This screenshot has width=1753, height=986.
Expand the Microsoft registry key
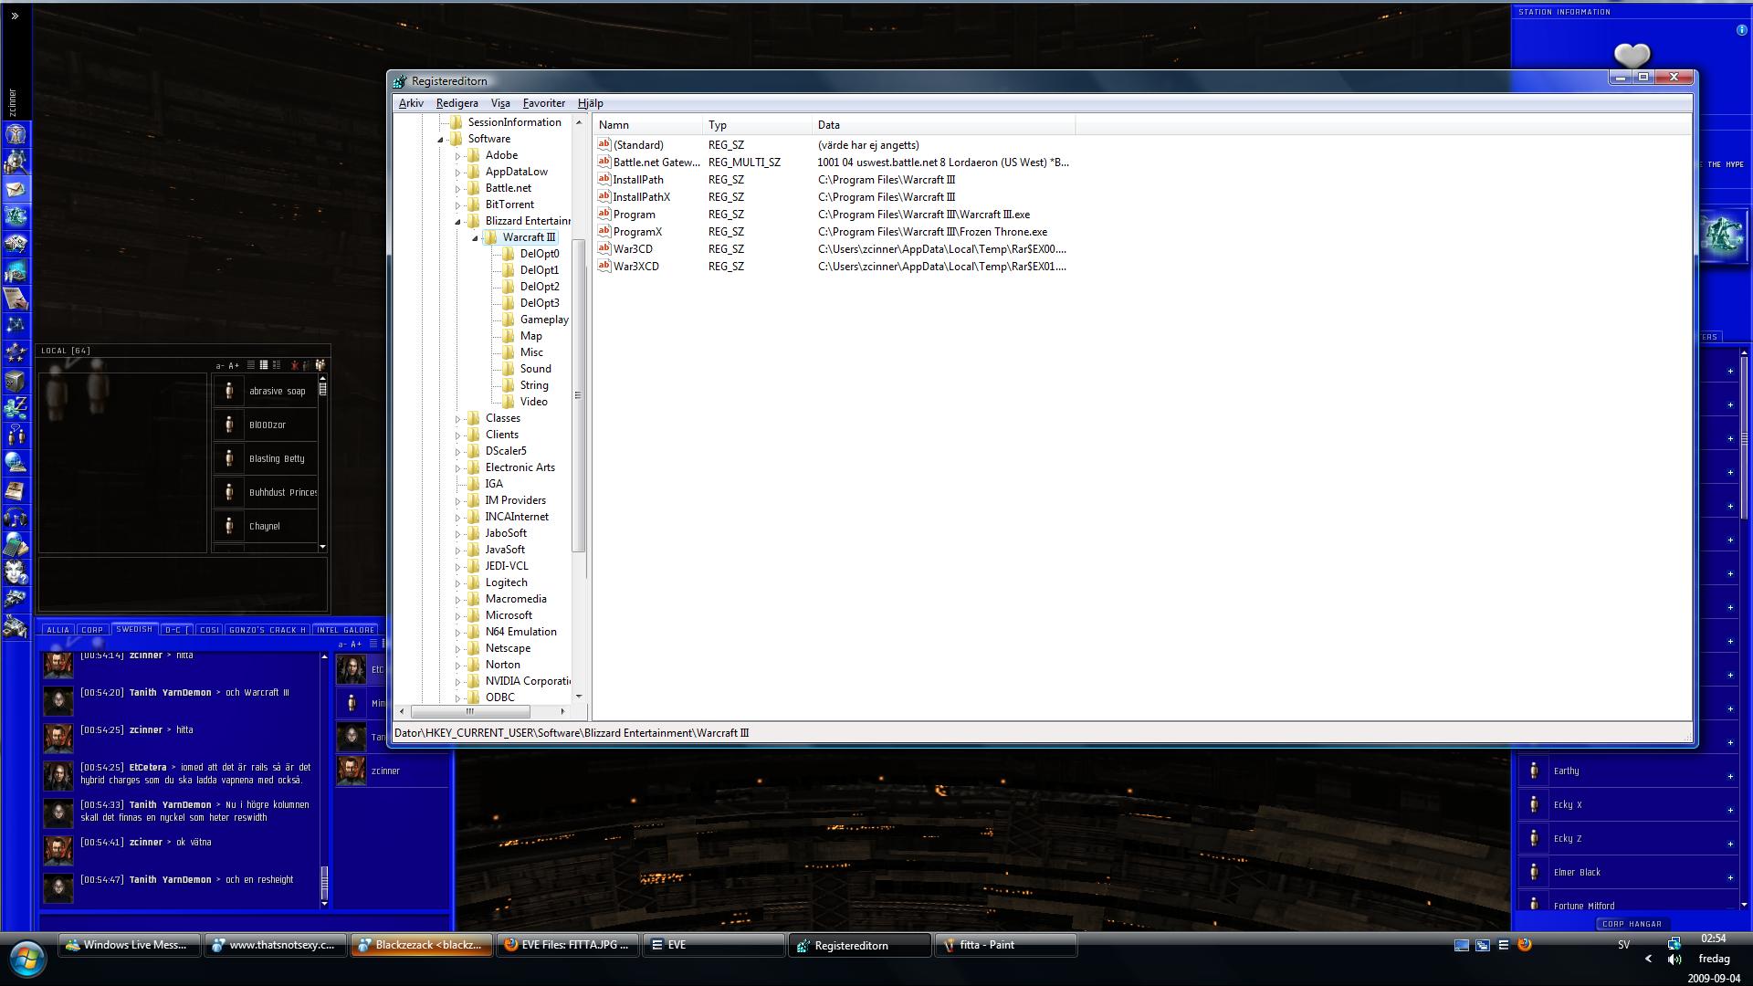(458, 616)
